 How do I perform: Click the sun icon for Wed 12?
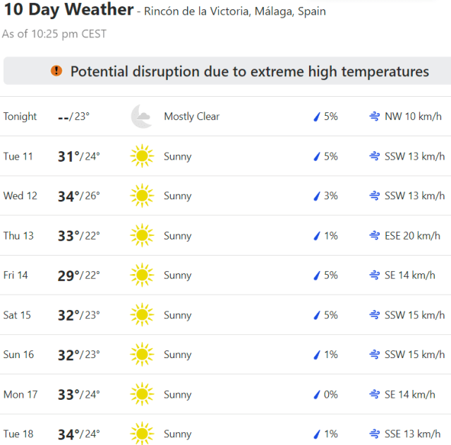[142, 196]
